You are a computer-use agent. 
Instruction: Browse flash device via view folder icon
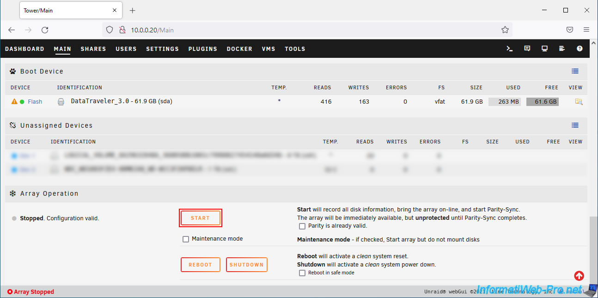click(578, 102)
